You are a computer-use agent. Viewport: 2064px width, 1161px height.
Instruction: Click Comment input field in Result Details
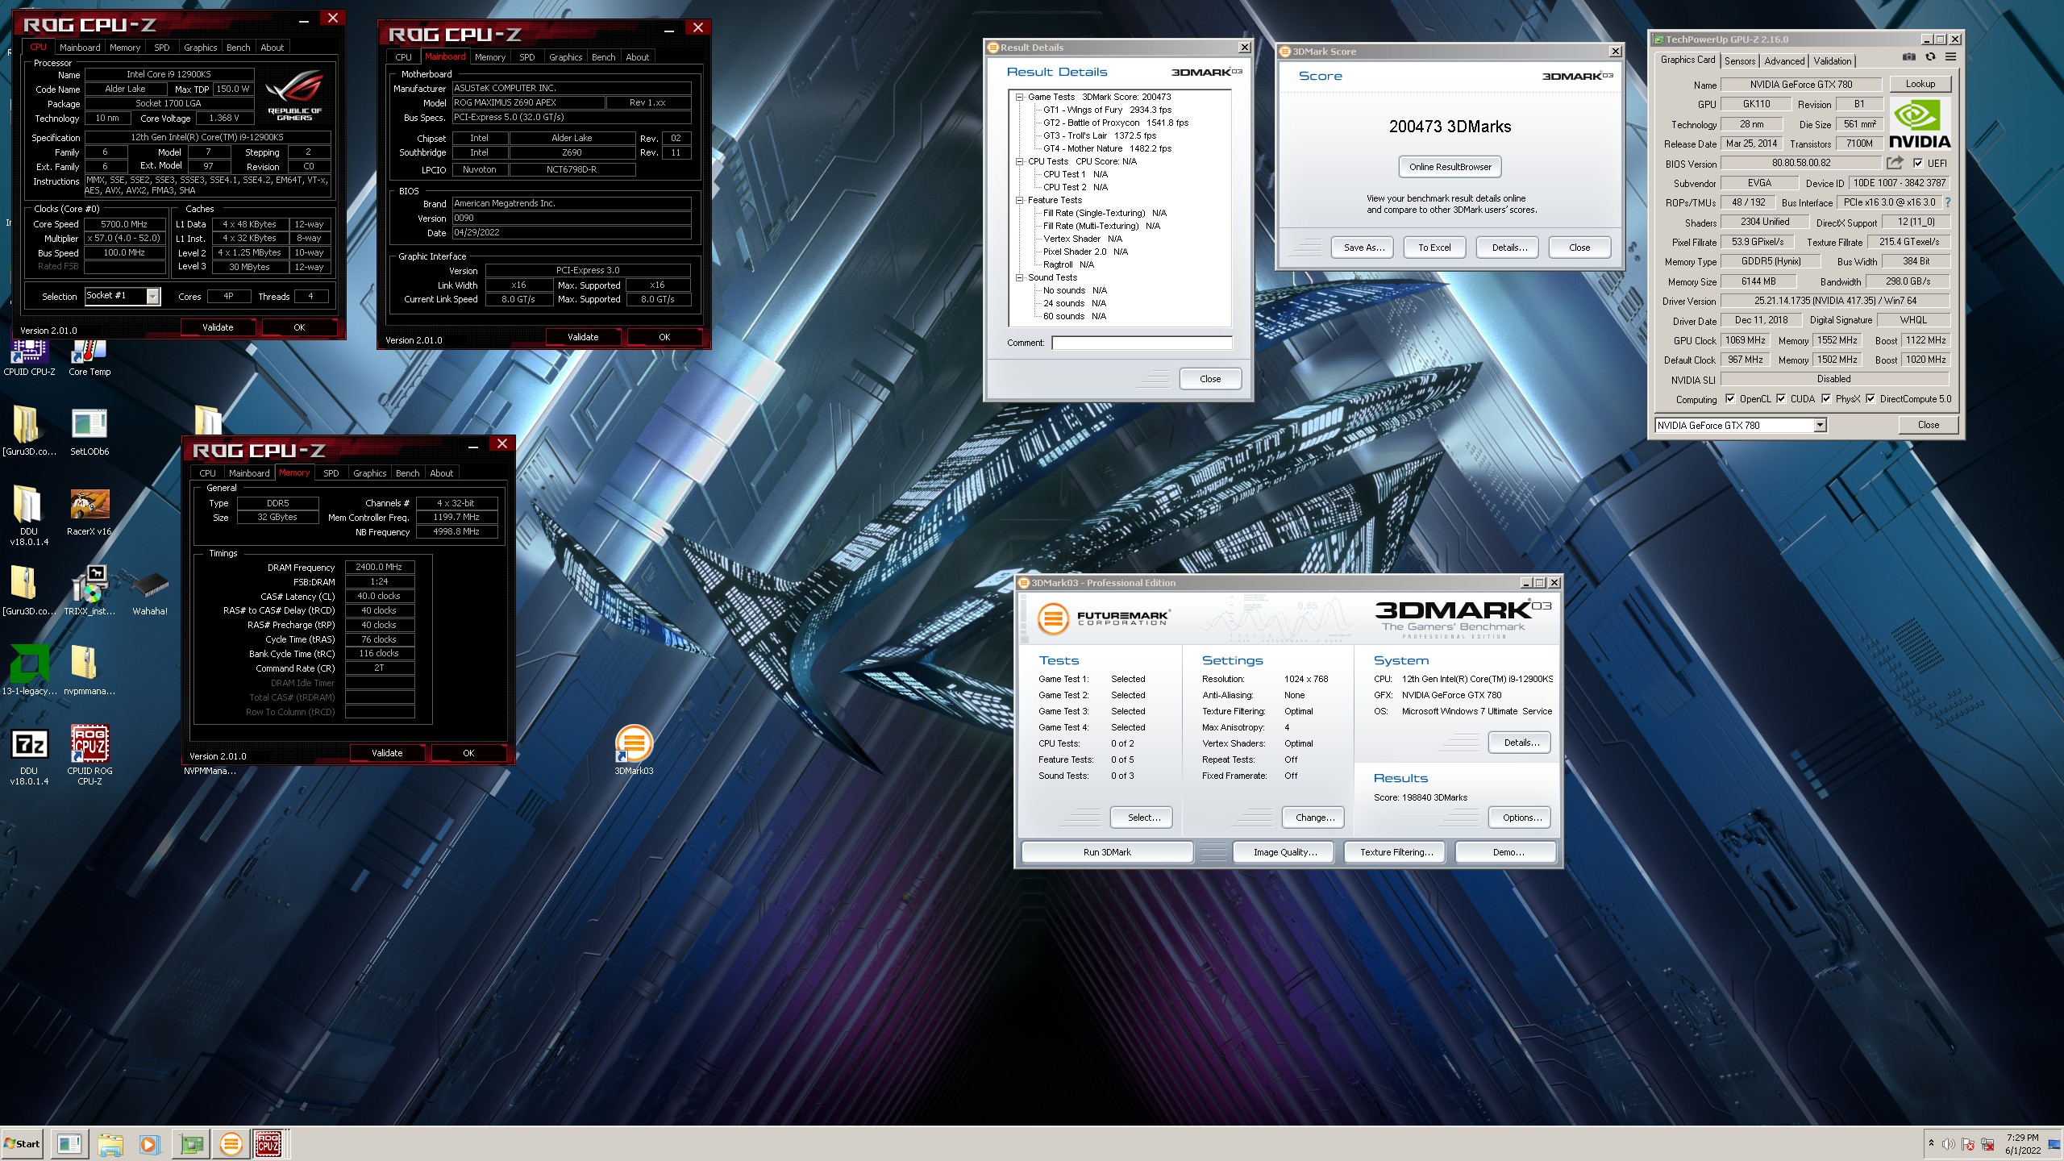coord(1142,343)
